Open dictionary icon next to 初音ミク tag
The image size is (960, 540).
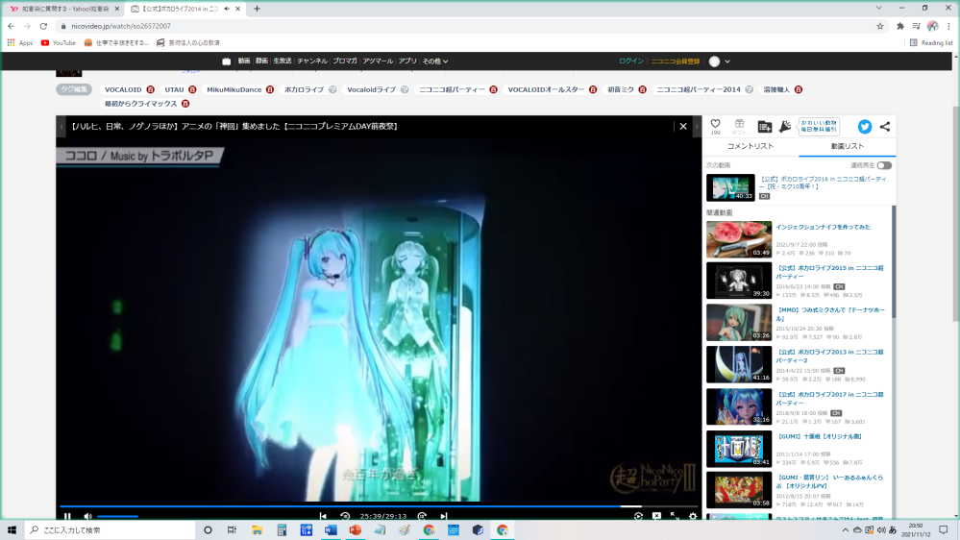click(642, 89)
